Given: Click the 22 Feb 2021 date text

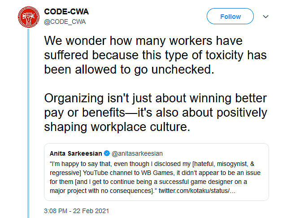Looking at the screenshot, I should 92,210.
